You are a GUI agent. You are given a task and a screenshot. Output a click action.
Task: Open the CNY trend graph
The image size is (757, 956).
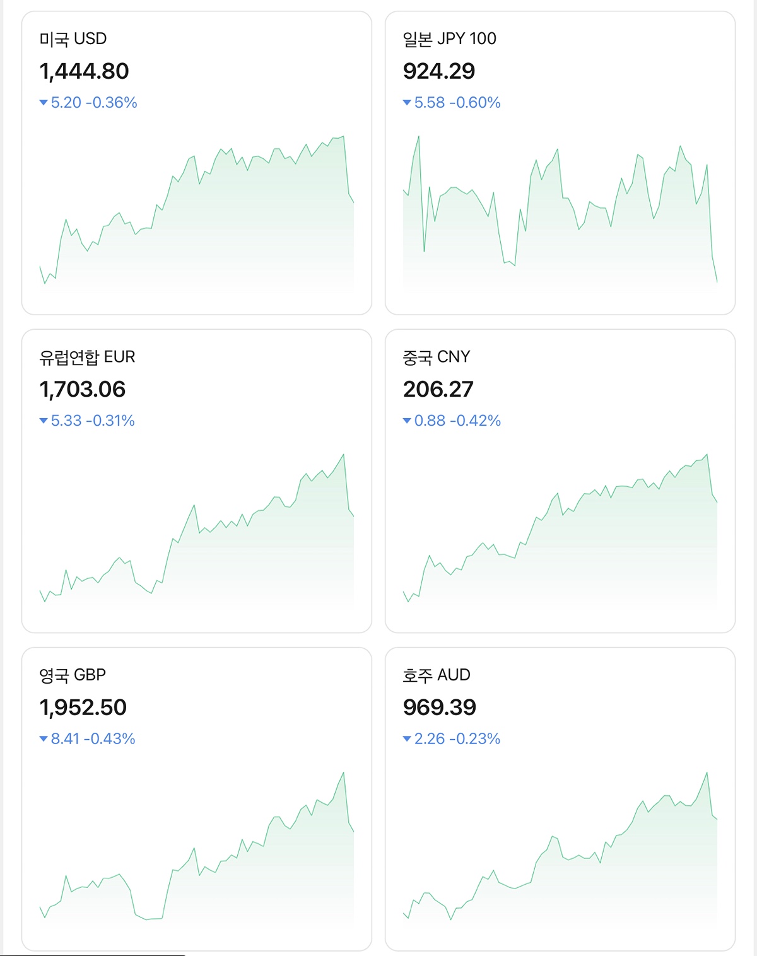[560, 533]
